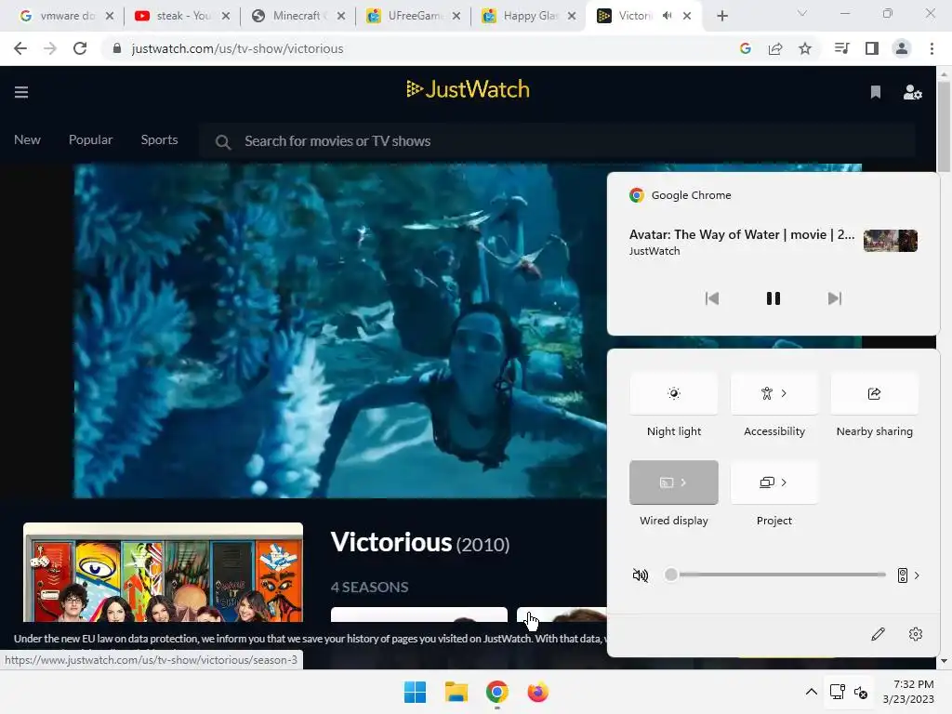Open Firefox from taskbar
Viewport: 952px width, 714px height.
coord(537,692)
